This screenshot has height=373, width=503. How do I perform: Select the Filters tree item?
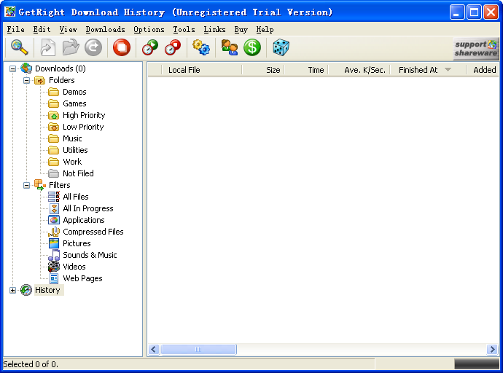pyautogui.click(x=59, y=185)
